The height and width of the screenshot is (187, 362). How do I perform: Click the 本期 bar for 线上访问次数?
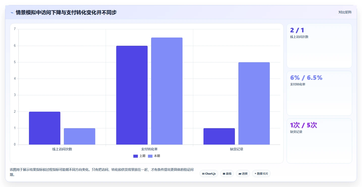(79, 136)
